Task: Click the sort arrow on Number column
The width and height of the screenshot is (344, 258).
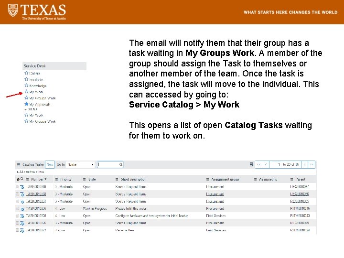Action: [x=45, y=179]
